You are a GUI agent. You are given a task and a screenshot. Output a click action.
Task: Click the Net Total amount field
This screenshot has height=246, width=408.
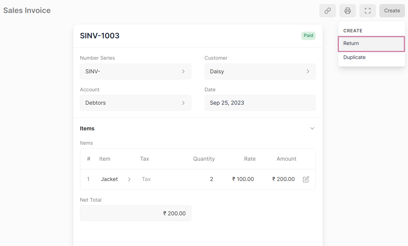(x=135, y=213)
